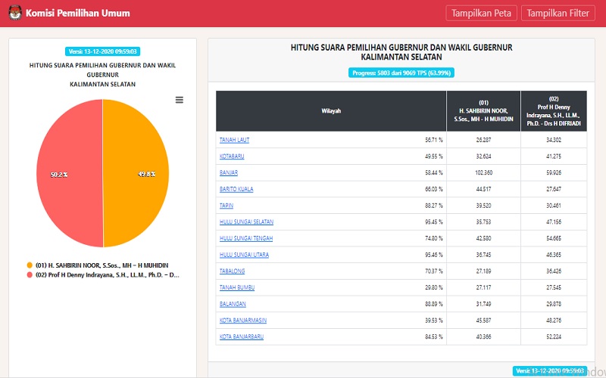
Task: Click the KPU logo icon
Action: tap(14, 13)
